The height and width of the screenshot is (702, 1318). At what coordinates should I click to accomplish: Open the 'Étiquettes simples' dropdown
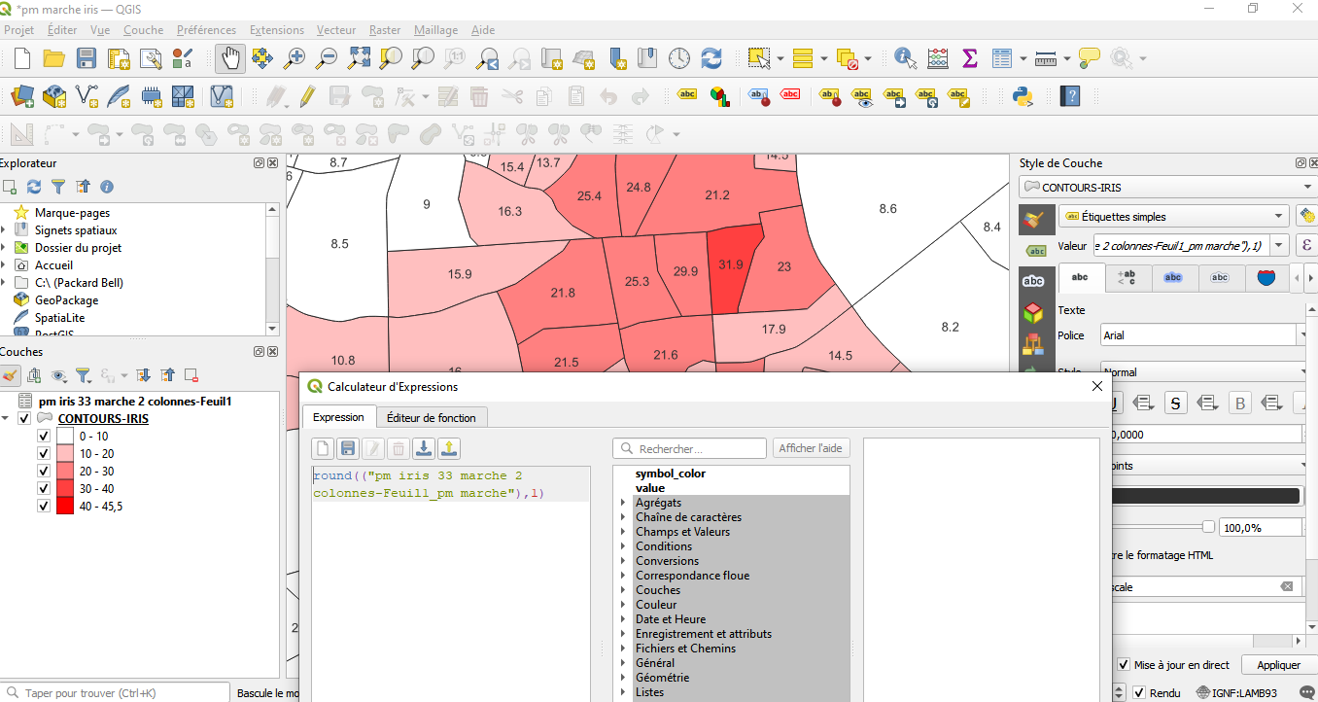coord(1173,217)
